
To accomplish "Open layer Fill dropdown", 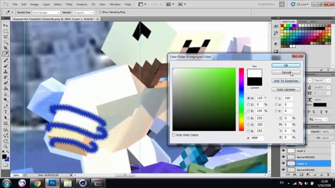I will coord(331,138).
